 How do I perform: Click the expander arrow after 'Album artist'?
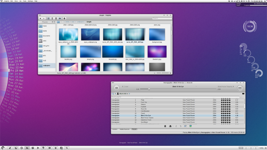[x=129, y=94]
